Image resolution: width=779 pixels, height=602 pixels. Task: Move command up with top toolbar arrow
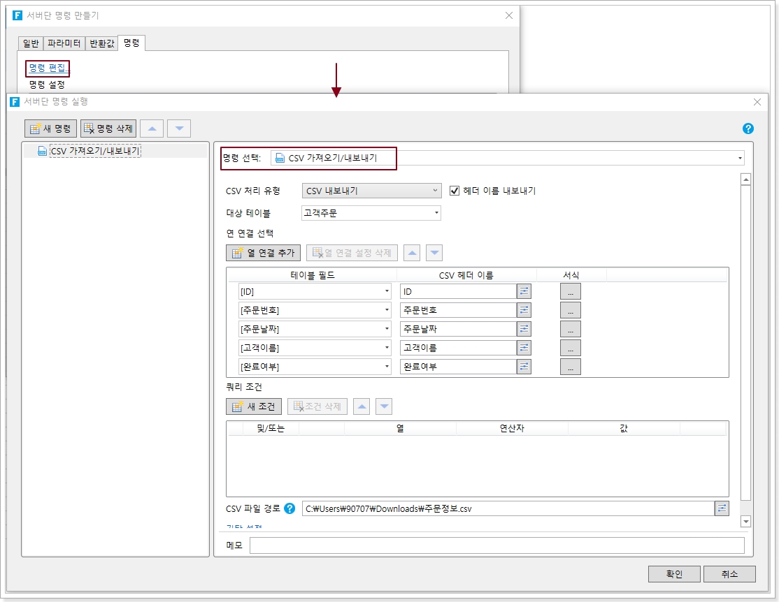pos(152,129)
